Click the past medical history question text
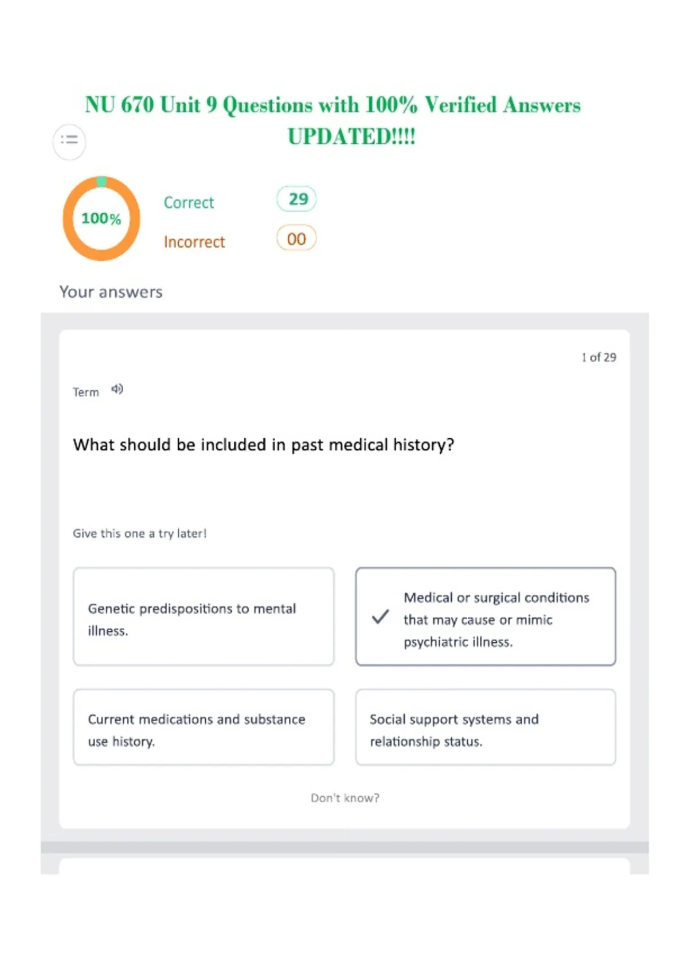The height and width of the screenshot is (974, 688). coord(264,445)
